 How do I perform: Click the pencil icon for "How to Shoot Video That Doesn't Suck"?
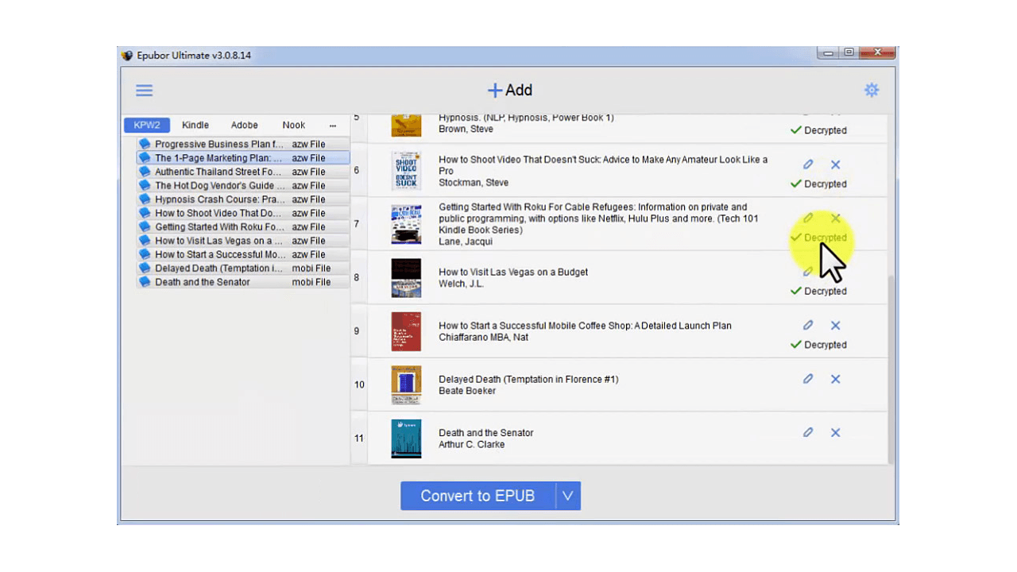pyautogui.click(x=808, y=164)
